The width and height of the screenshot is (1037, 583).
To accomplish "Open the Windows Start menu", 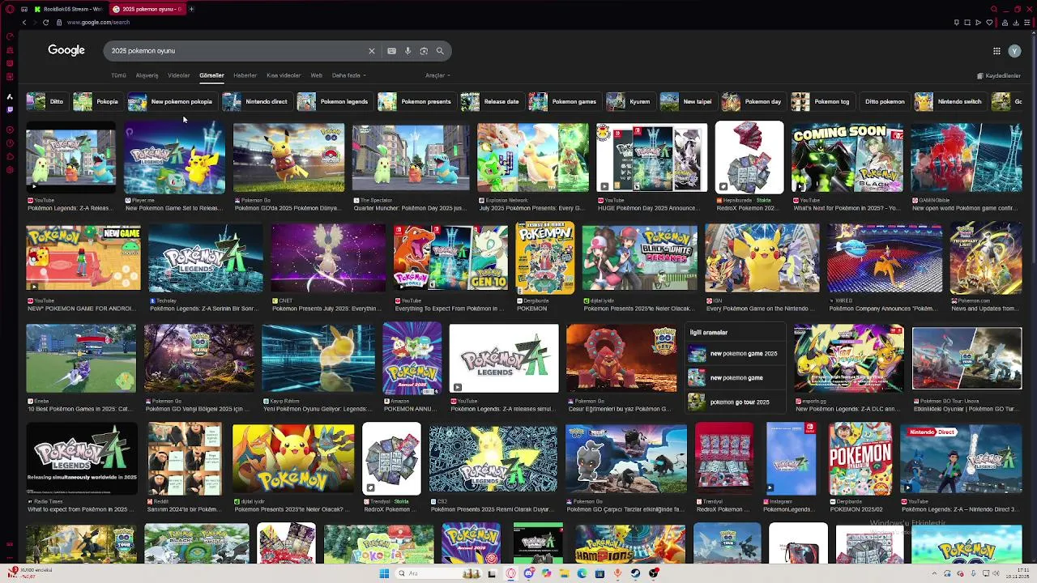I will click(384, 573).
